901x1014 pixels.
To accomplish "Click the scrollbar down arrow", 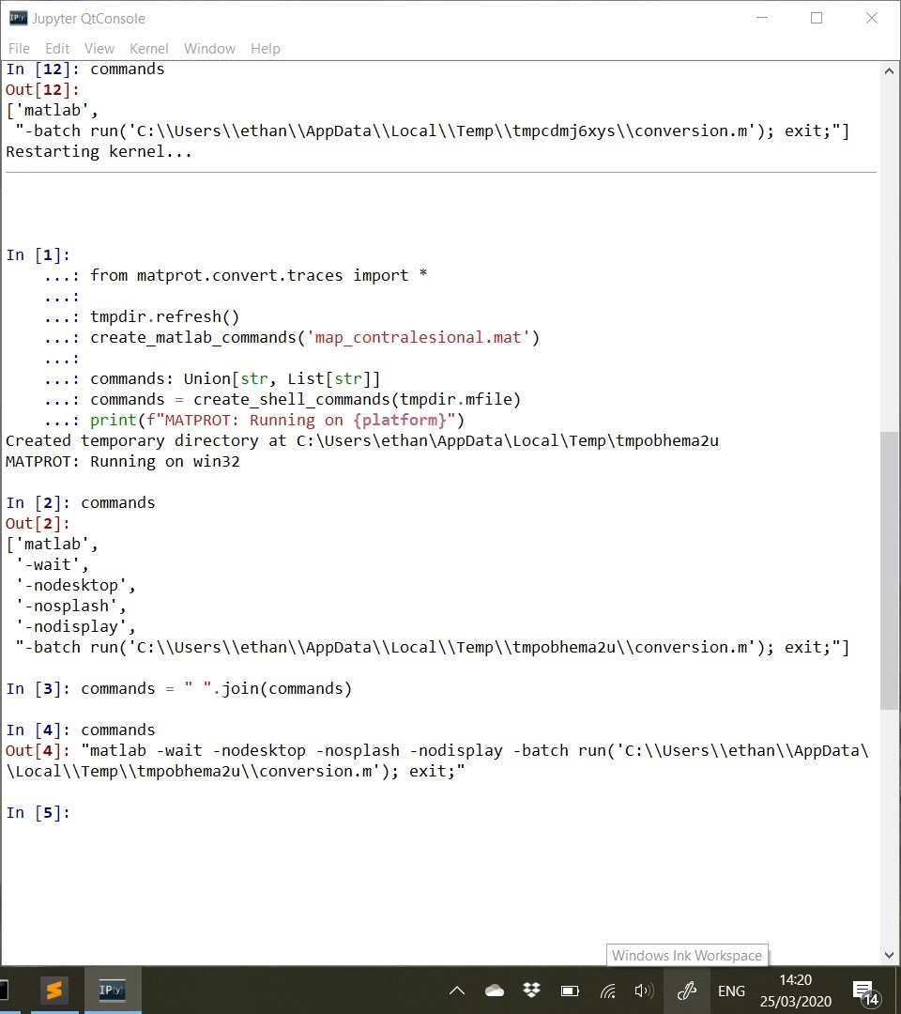I will (889, 954).
